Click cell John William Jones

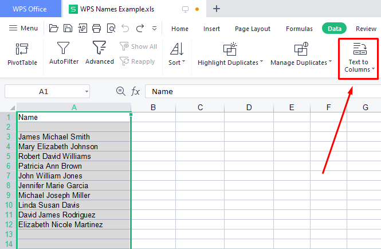pyautogui.click(x=74, y=176)
